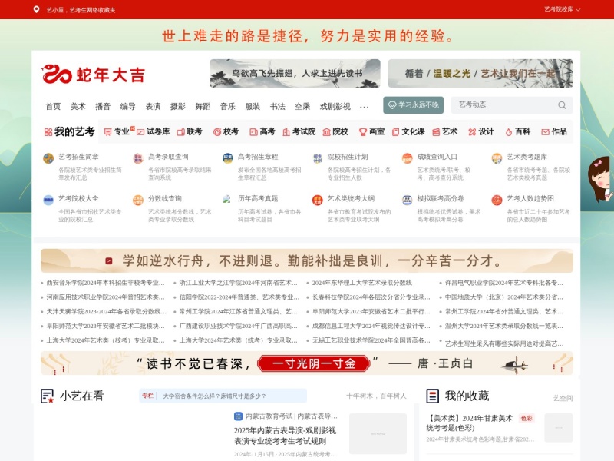The height and width of the screenshot is (461, 614).
Task: Open 2024年东华理工大学艺术录取分数线 link
Action: click(361, 283)
